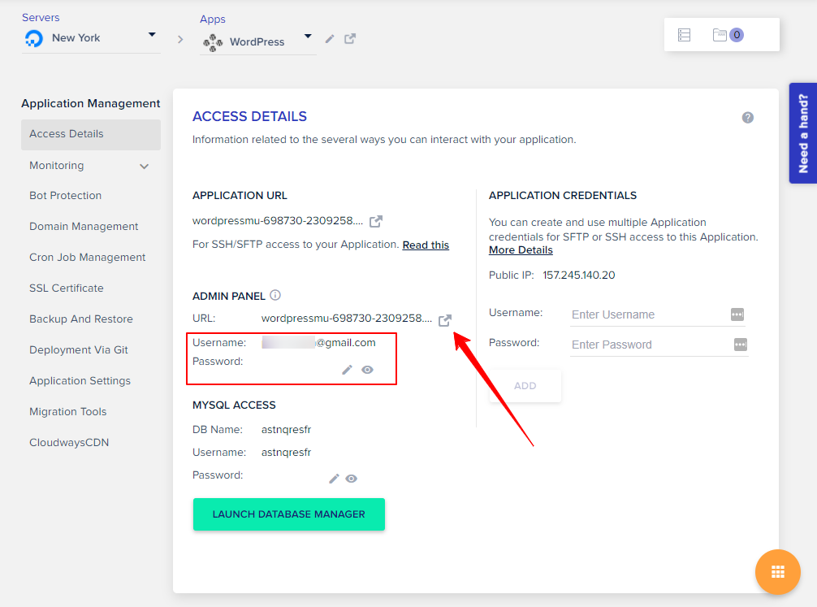This screenshot has width=817, height=607.
Task: Edit the admin panel password
Action: click(x=347, y=370)
